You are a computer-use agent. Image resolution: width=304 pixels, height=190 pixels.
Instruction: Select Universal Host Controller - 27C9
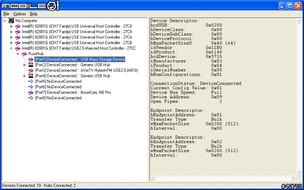pos(77,32)
